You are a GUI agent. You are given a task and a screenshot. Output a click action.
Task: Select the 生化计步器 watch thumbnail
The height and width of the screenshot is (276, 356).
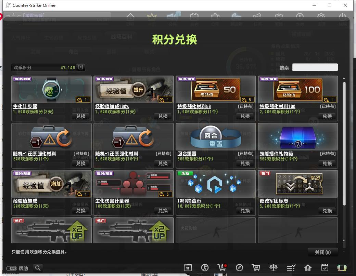click(52, 90)
